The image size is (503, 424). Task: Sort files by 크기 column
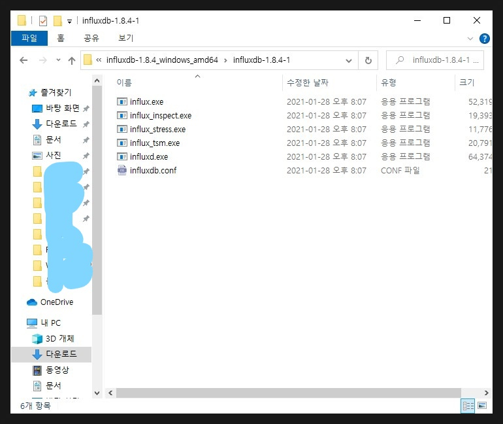pos(467,83)
